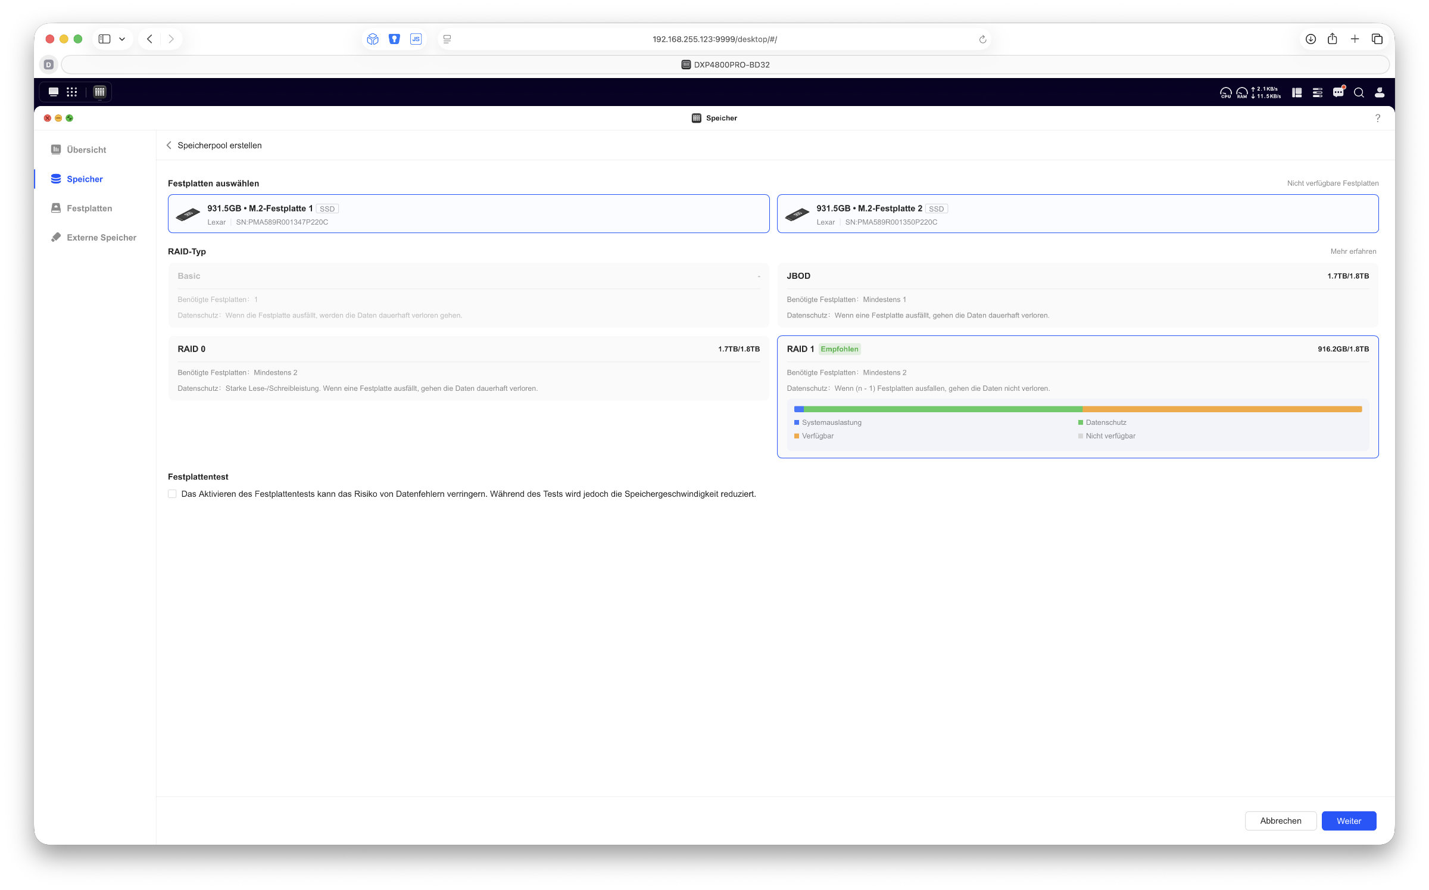Click the SSD tag on M.2-Festplatte 1
The image size is (1429, 890).
(x=327, y=209)
